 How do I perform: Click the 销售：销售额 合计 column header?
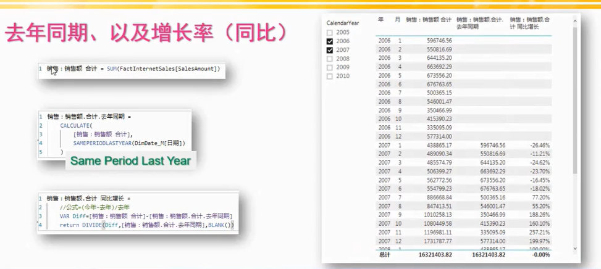(x=429, y=20)
